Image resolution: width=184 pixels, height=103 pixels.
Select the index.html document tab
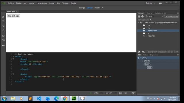pos(11,11)
